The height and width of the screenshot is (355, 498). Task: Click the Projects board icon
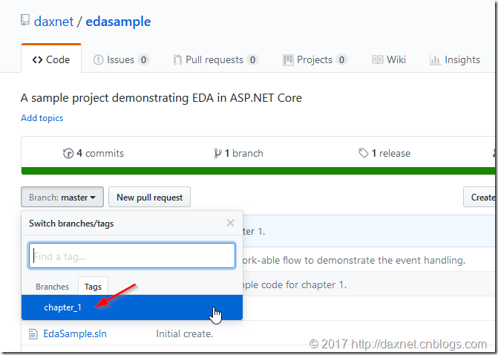click(x=288, y=59)
